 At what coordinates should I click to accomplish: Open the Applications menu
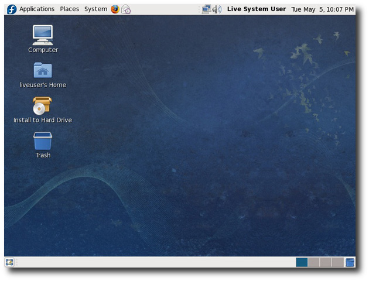click(37, 9)
